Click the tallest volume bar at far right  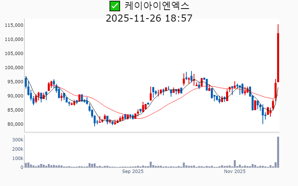point(278,153)
